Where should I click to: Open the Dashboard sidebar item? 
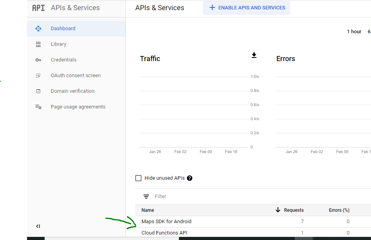tap(76, 29)
